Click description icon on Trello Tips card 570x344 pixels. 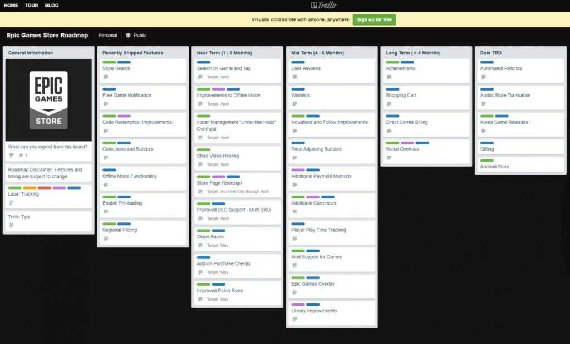click(11, 225)
